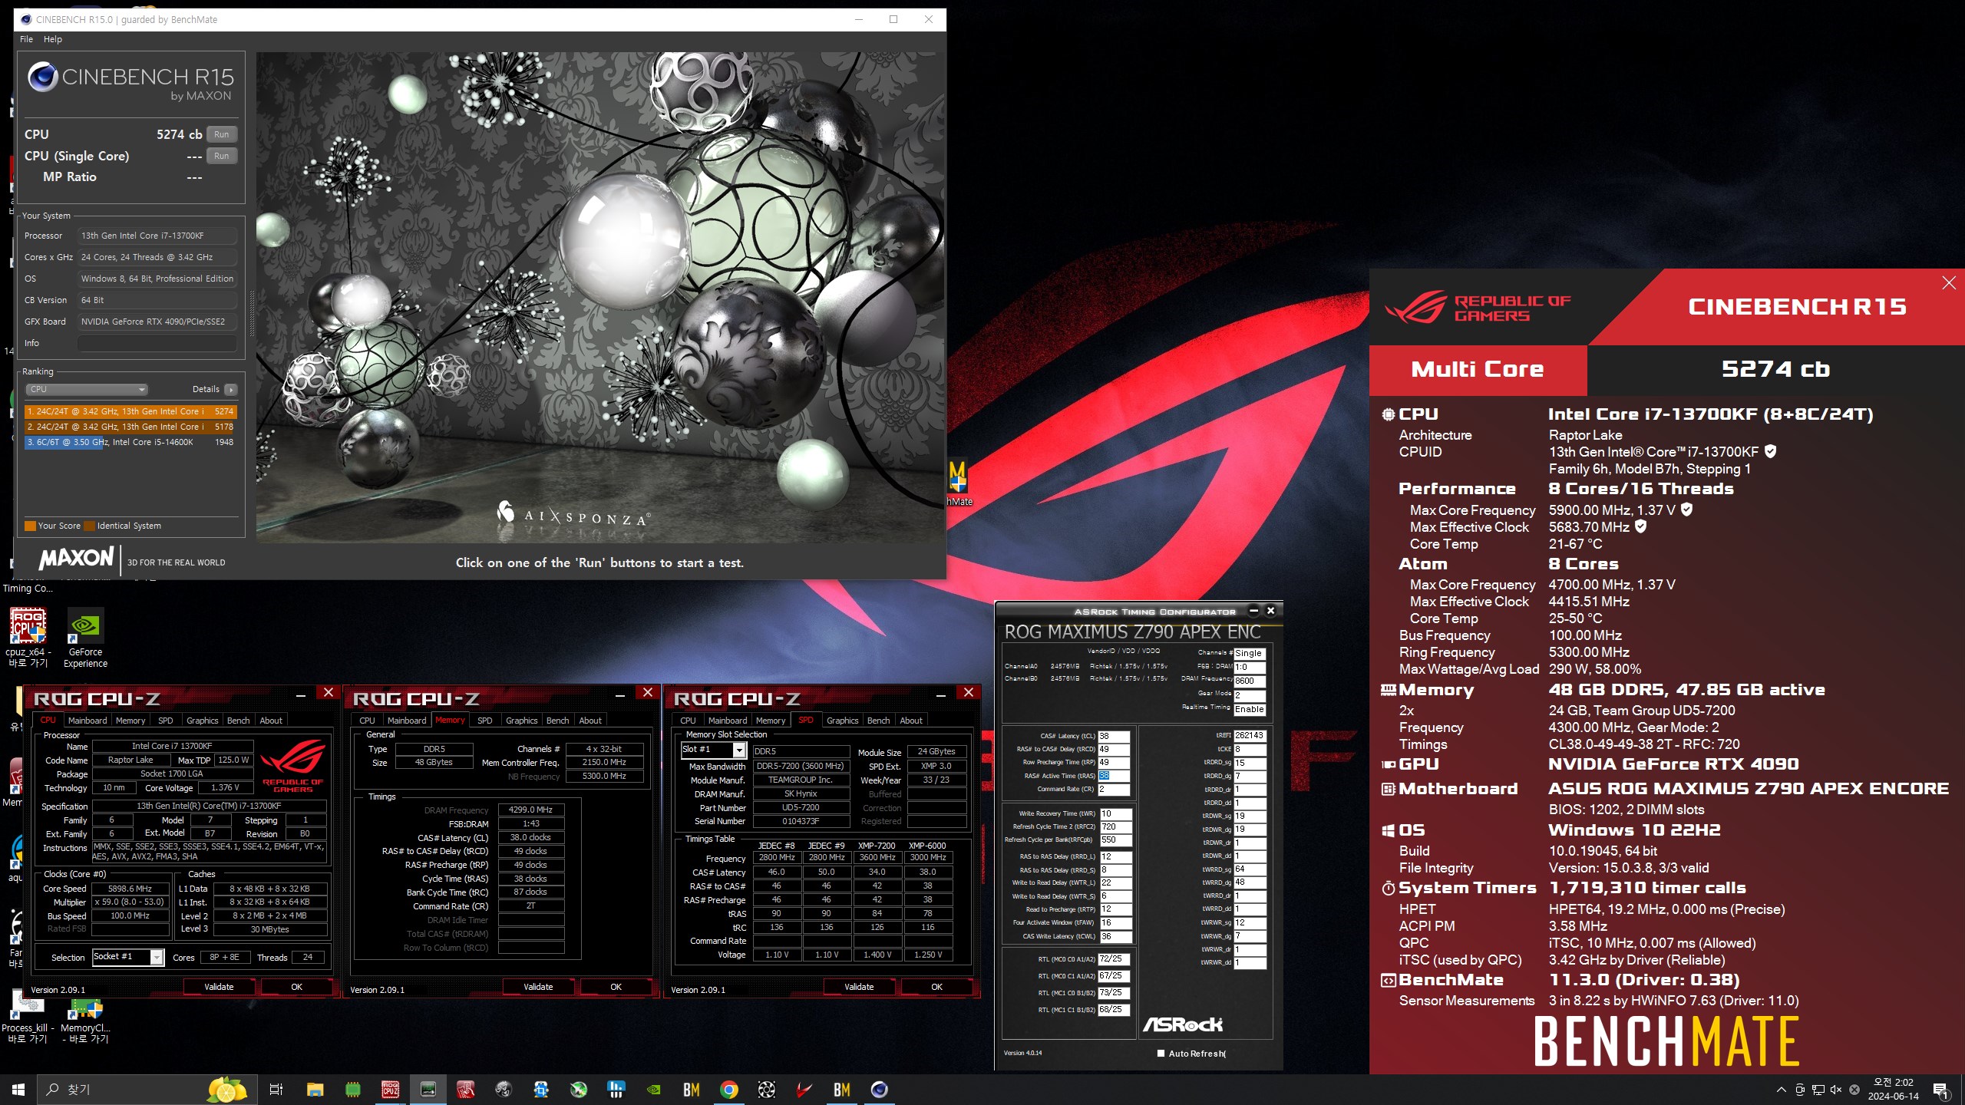
Task: Open fan control icon on taskbar
Action: [767, 1089]
